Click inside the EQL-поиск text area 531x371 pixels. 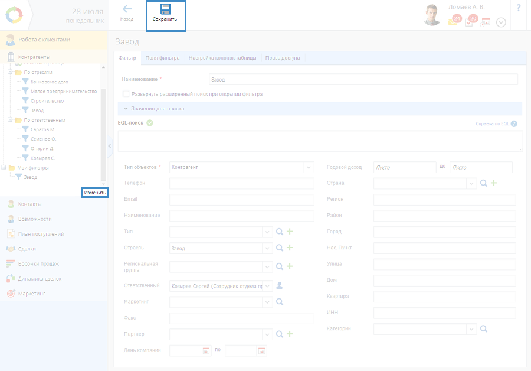[320, 141]
